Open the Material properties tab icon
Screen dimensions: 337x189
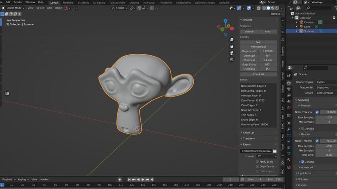tap(289, 160)
